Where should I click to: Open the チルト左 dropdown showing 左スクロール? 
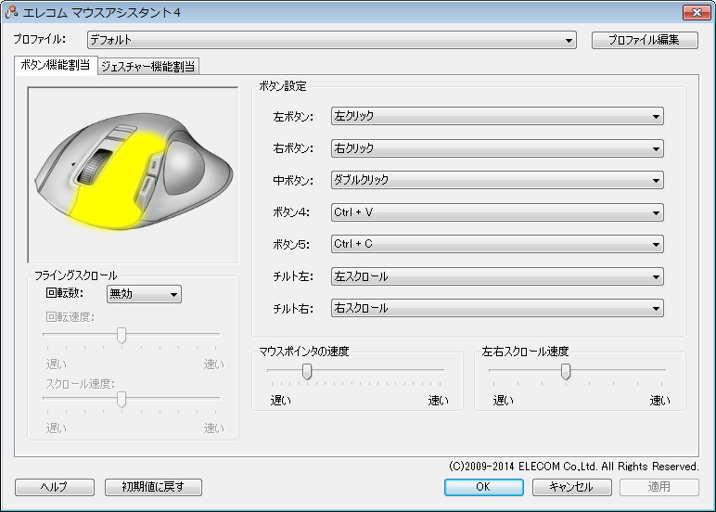(x=497, y=276)
